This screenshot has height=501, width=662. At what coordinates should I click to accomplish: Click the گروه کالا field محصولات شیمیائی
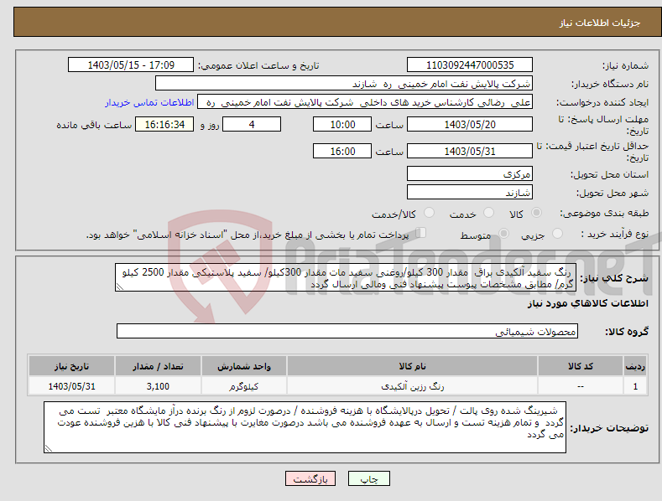pyautogui.click(x=347, y=332)
